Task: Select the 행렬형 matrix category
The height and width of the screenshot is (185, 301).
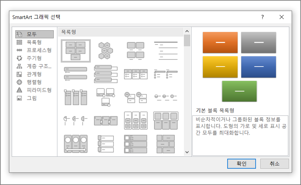Action: pos(34,82)
